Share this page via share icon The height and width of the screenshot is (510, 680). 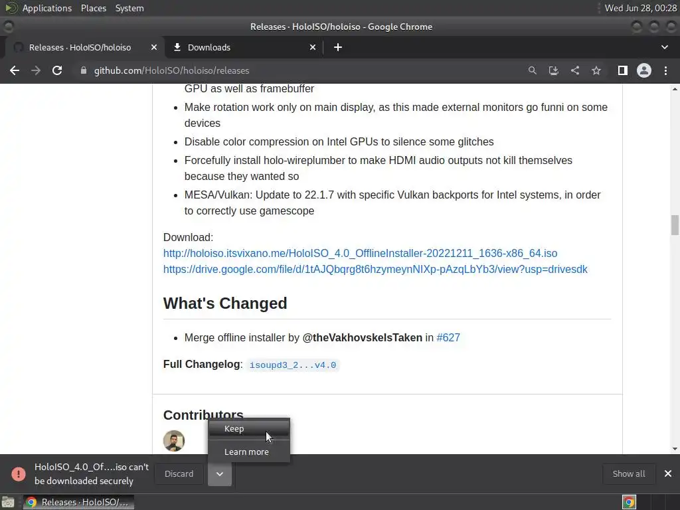pos(574,70)
